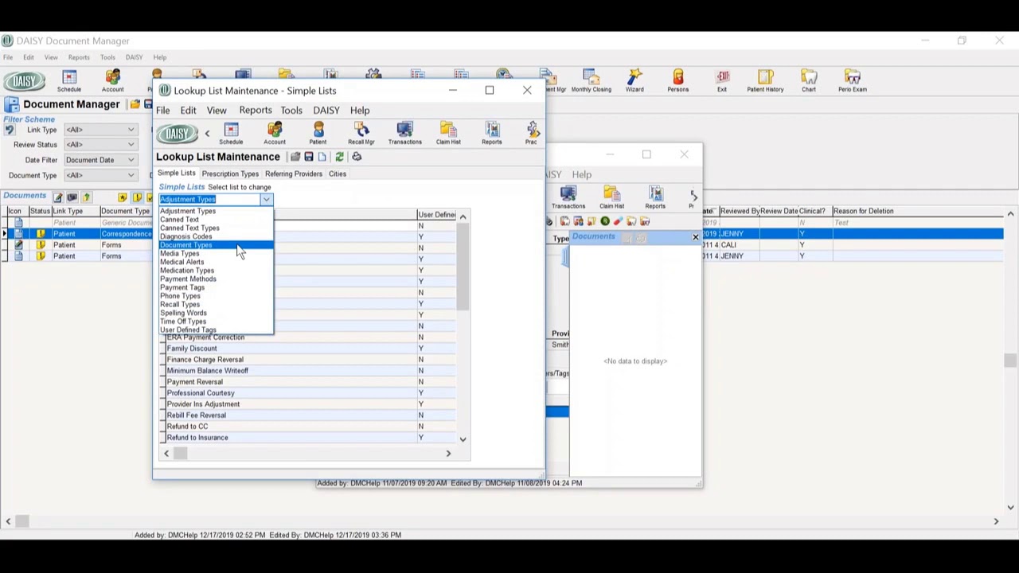
Task: Expand the Review Status filter dropdown
Action: coord(131,145)
